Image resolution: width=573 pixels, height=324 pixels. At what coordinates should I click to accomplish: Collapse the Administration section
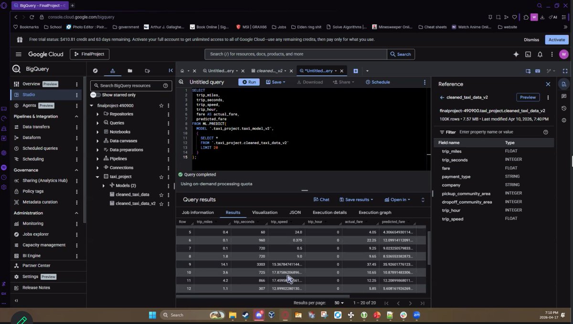(x=76, y=213)
